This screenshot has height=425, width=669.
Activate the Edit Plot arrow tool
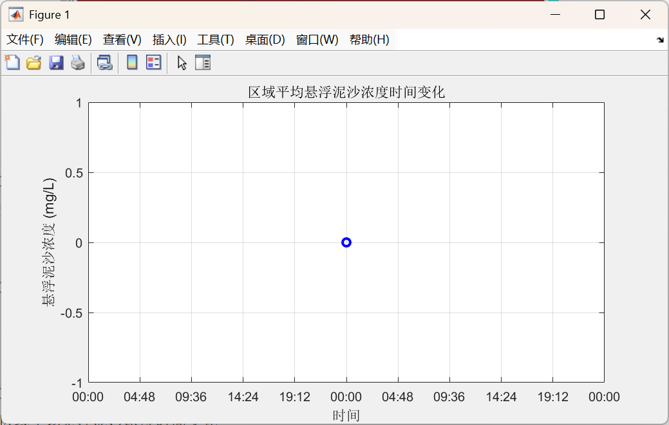(x=181, y=62)
